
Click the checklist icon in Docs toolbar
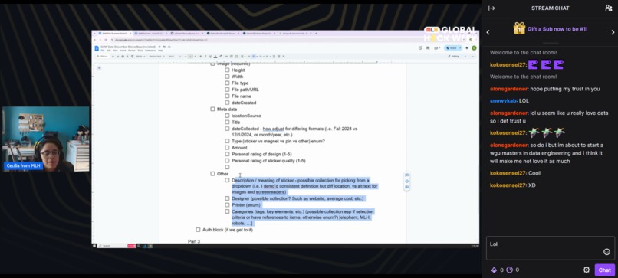[255, 57]
